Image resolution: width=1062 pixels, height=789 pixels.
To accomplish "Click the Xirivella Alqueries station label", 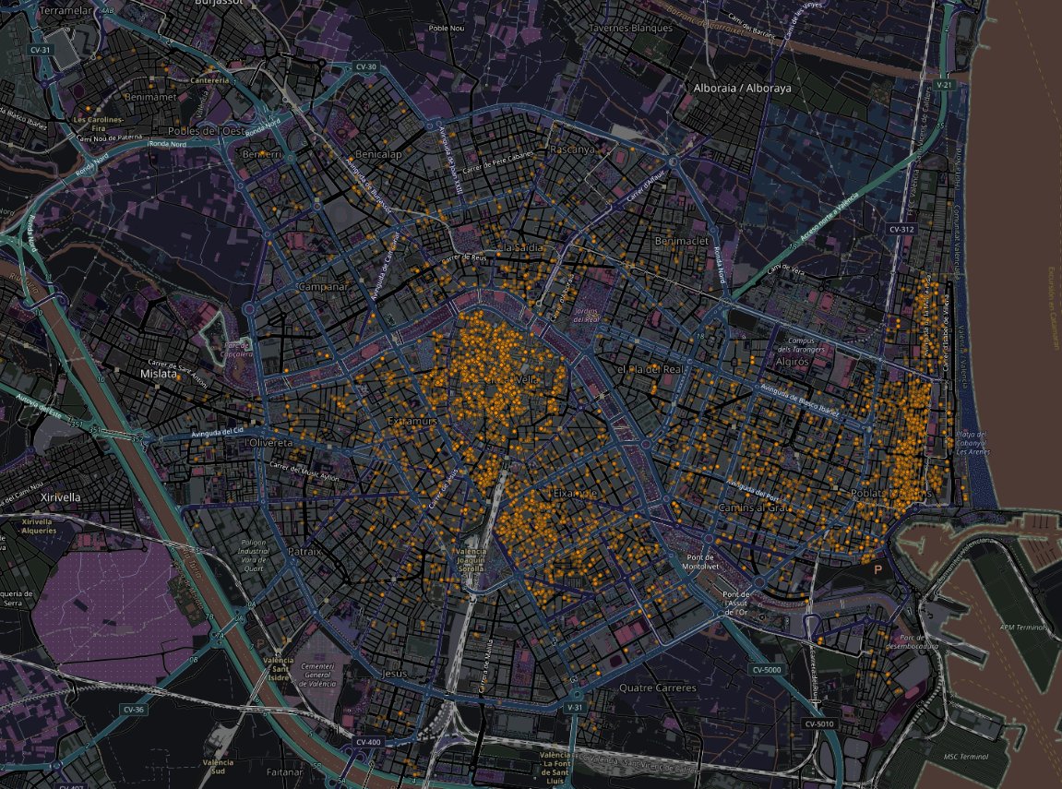I will pyautogui.click(x=37, y=526).
